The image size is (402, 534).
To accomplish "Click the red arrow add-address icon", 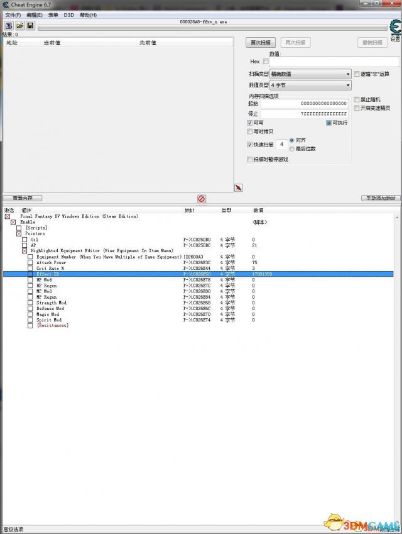I will pos(239,187).
